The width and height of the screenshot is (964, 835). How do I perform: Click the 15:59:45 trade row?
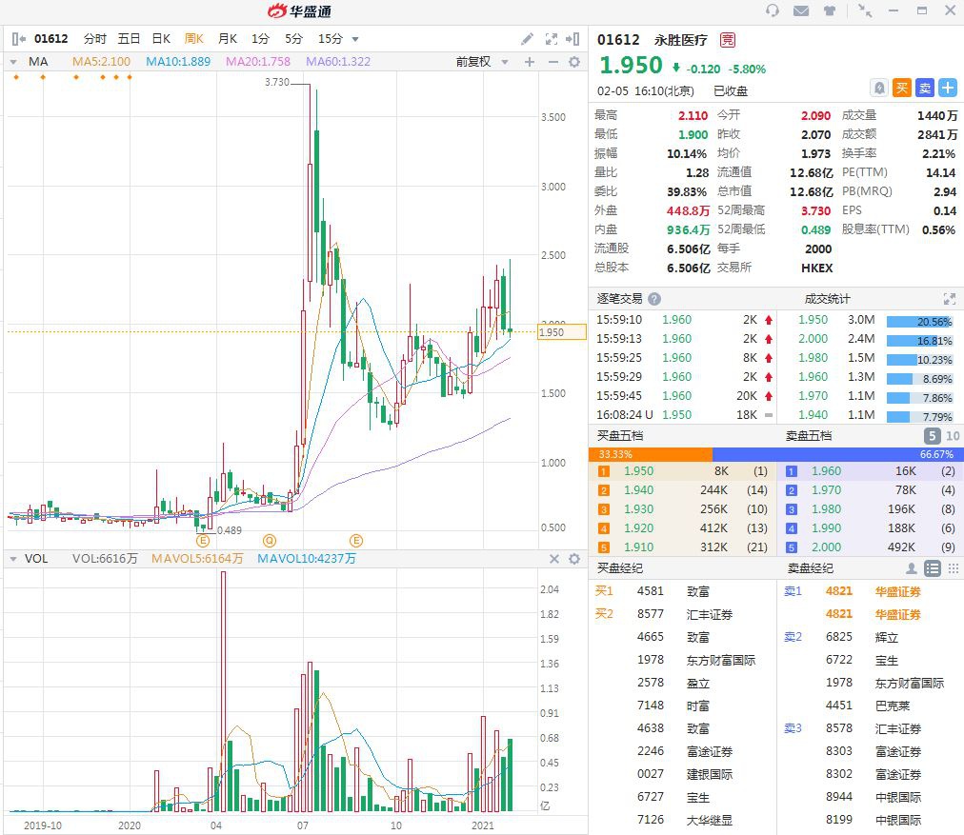[x=682, y=396]
